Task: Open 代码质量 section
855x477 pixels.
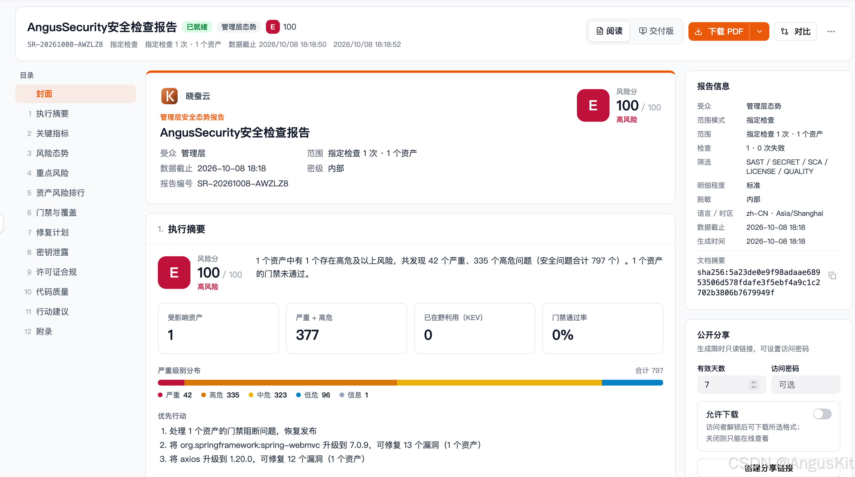Action: point(76,292)
